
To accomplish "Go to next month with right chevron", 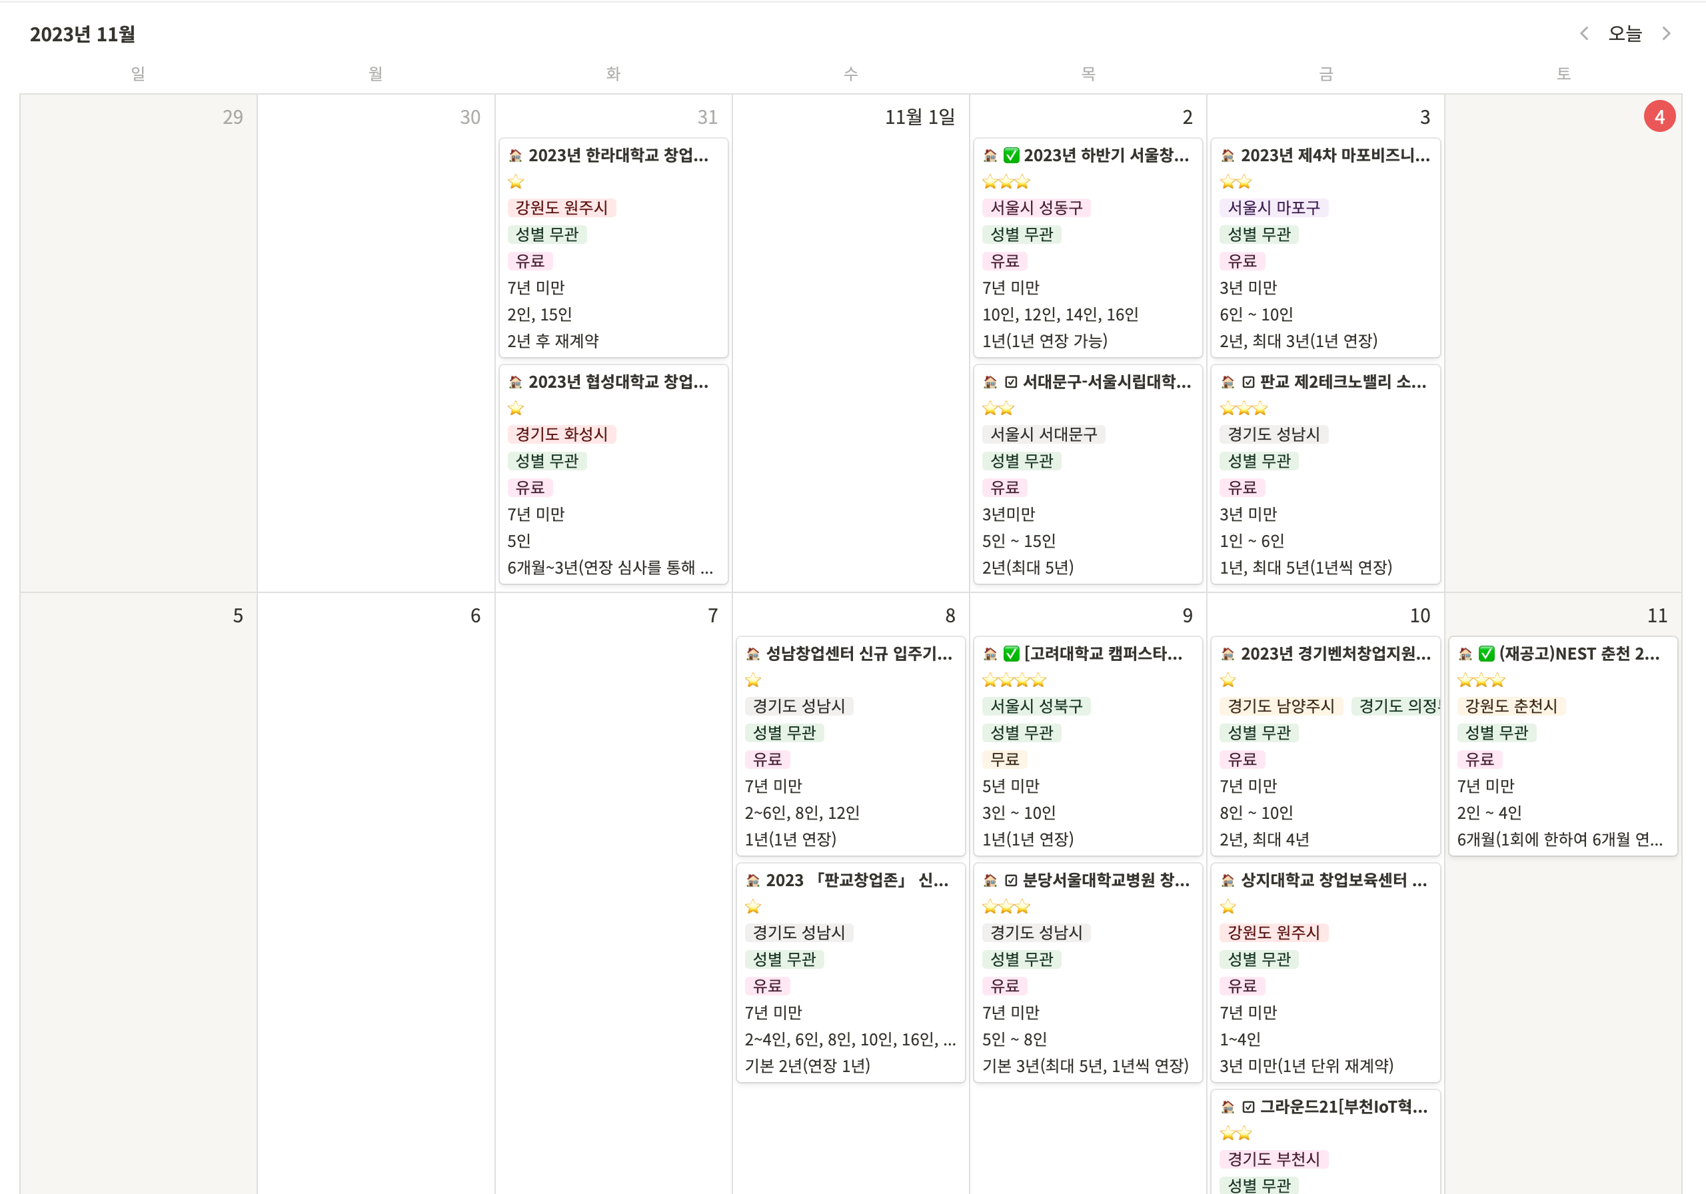I will [x=1666, y=33].
